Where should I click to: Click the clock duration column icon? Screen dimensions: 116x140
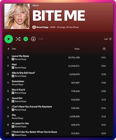click(104, 49)
